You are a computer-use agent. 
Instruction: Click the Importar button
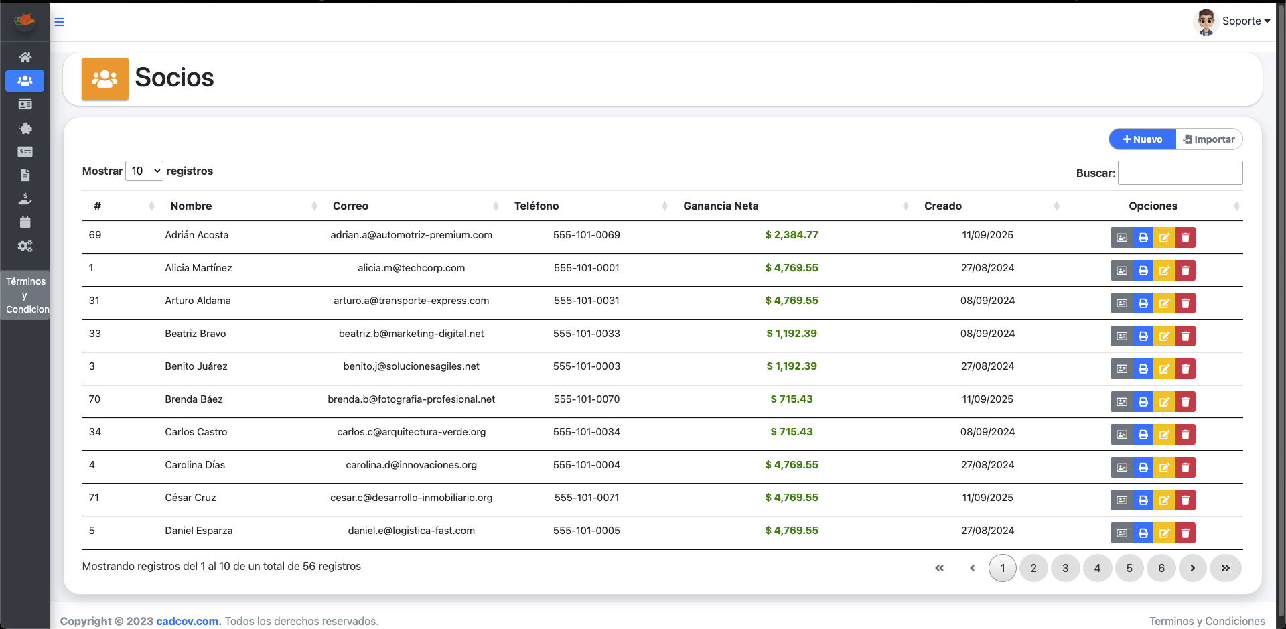pyautogui.click(x=1209, y=139)
